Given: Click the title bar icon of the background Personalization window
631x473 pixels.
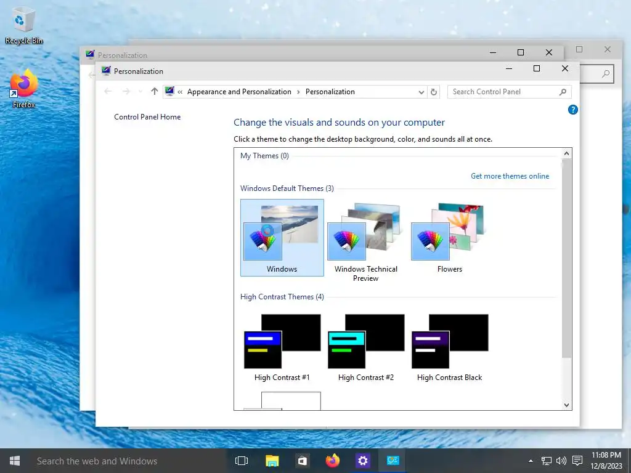Looking at the screenshot, I should [90, 55].
